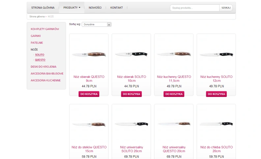Select SOLITO subcategory under NOŻE
Screen dimensions: 261x159
[40, 55]
